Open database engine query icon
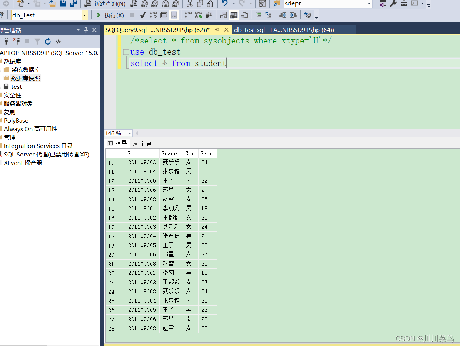Image resolution: width=460 pixels, height=346 pixels. (134, 3)
